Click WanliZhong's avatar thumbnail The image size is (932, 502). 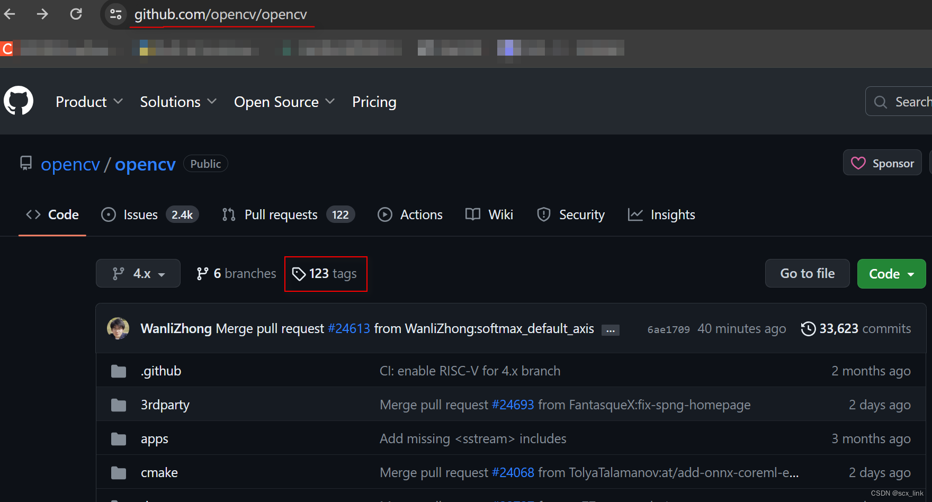point(118,328)
